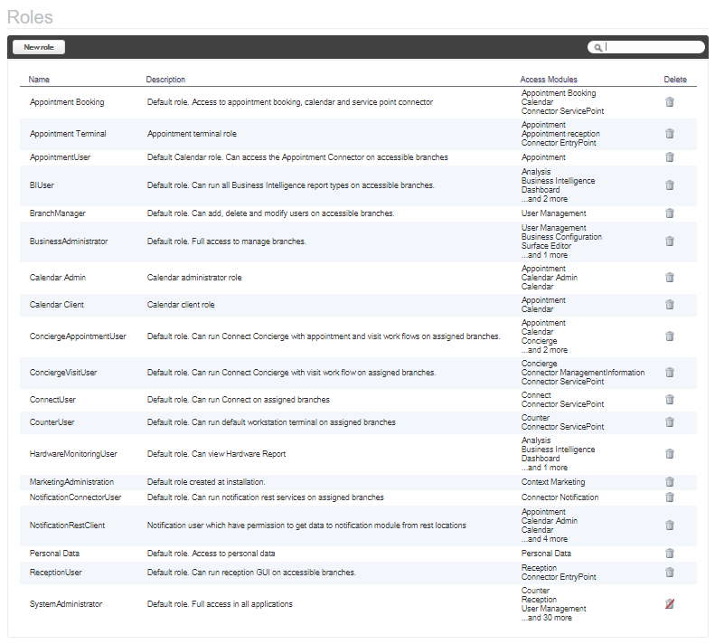Click the Delete column header
This screenshot has width=715, height=644.
[x=675, y=80]
